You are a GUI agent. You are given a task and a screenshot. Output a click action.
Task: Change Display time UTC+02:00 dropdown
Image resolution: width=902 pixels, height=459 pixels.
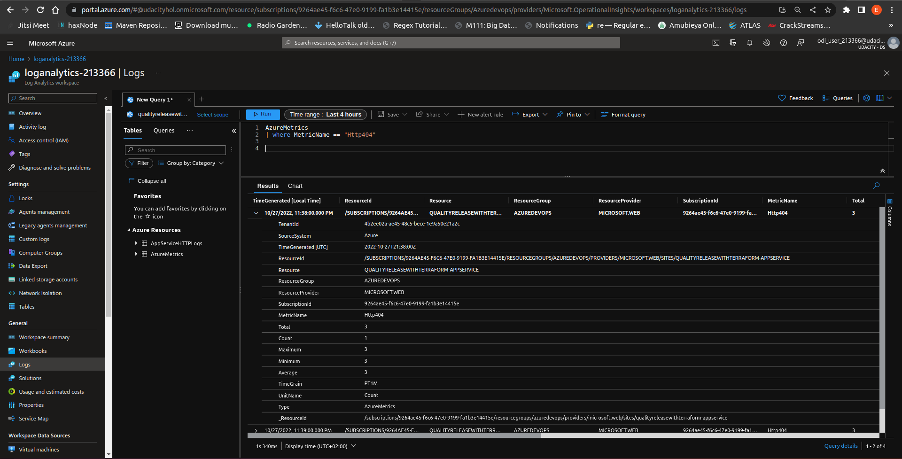tap(320, 446)
